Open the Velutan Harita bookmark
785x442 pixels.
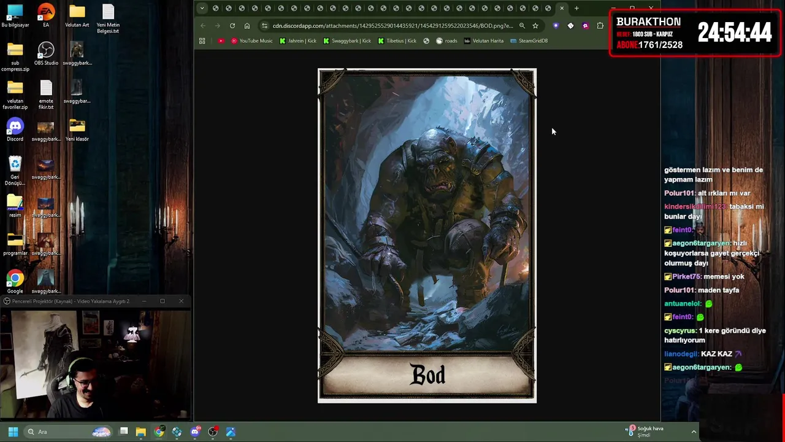pyautogui.click(x=484, y=41)
